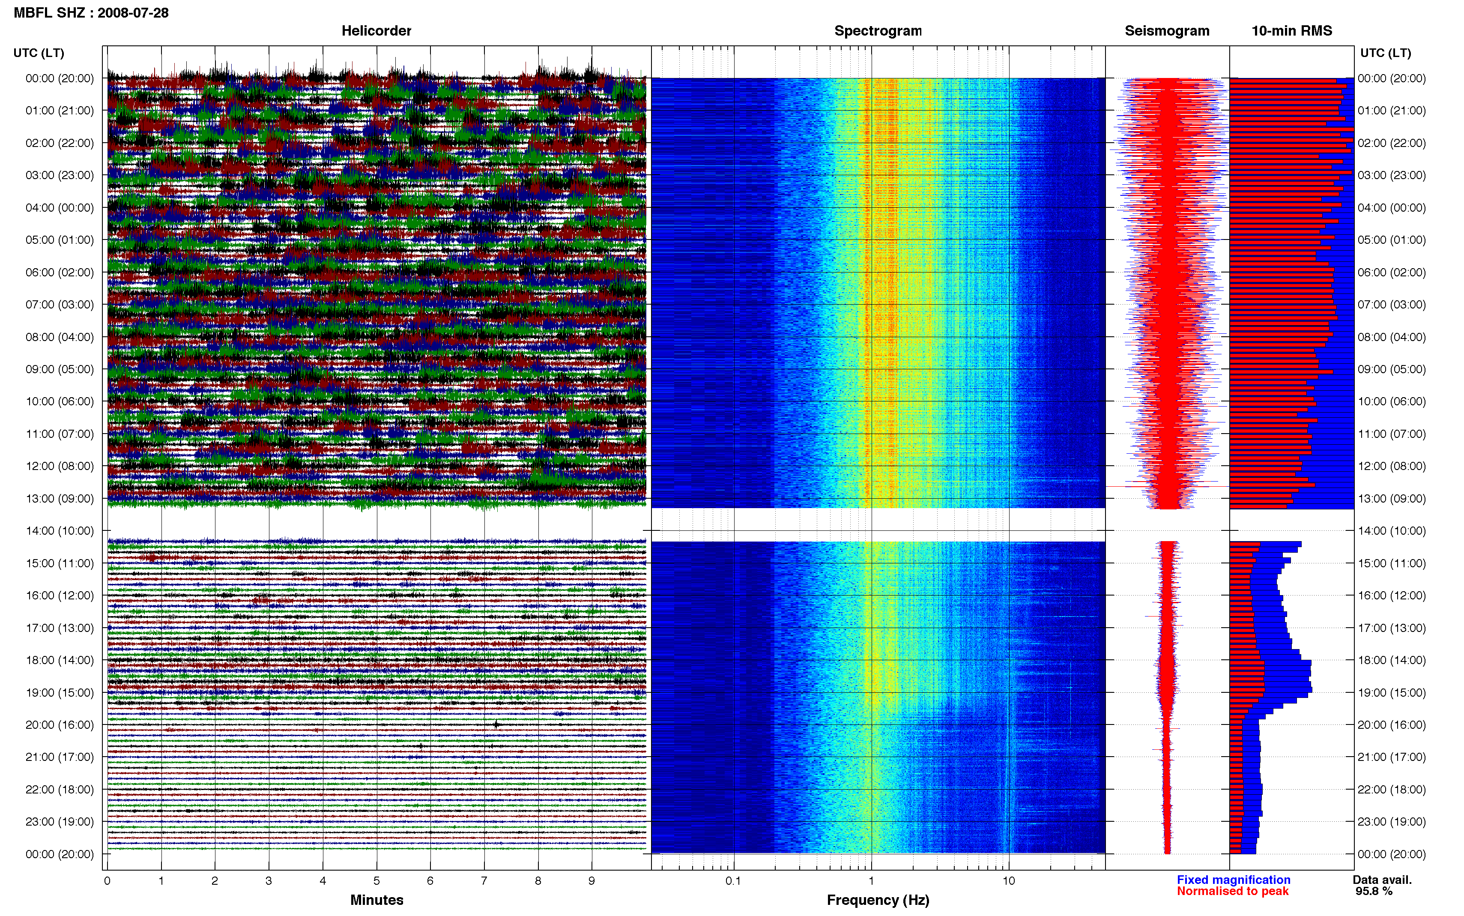Viewport: 1464px width, 916px height.
Task: Click the "Data avail." label
Action: (x=1382, y=880)
